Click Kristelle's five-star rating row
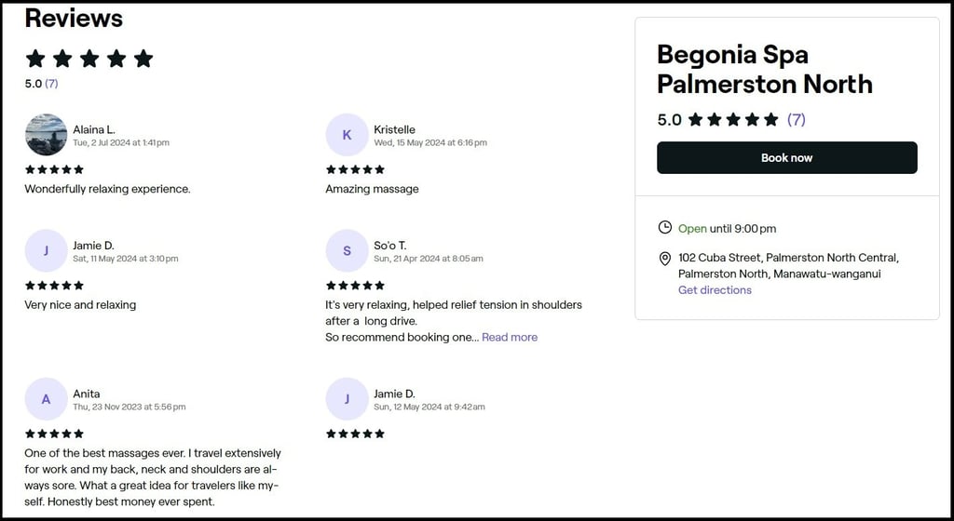 (x=355, y=169)
